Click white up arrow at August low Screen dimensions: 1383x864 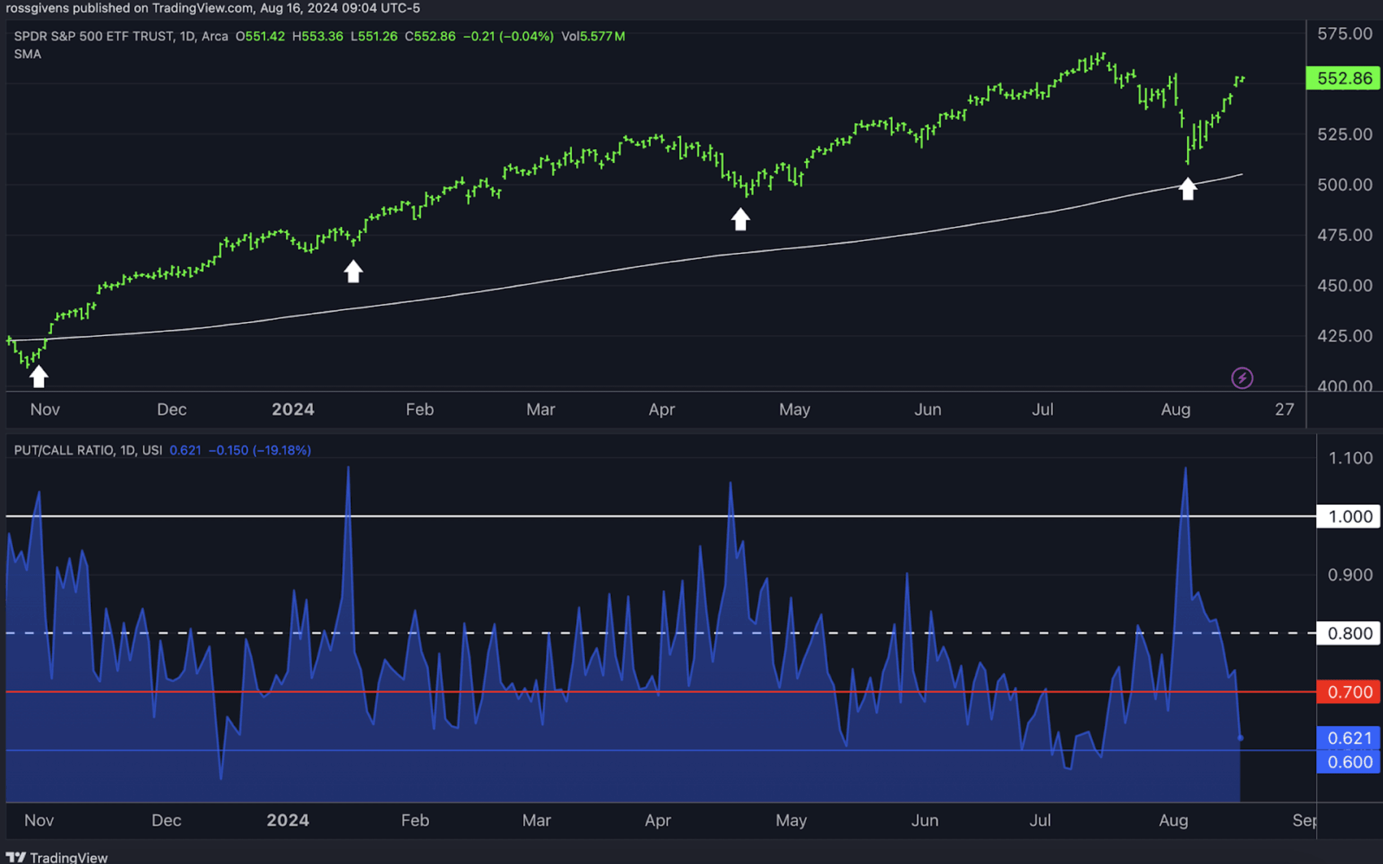pos(1188,189)
